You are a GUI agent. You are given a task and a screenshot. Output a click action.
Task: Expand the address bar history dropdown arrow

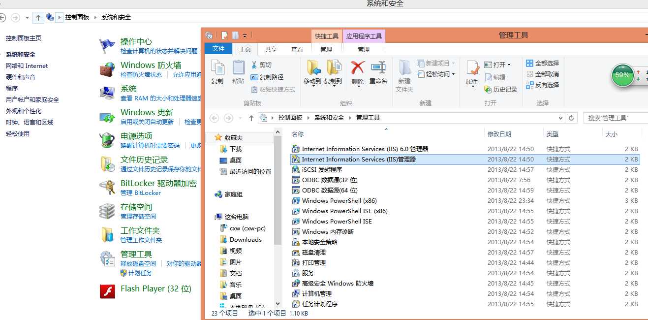tap(560, 118)
